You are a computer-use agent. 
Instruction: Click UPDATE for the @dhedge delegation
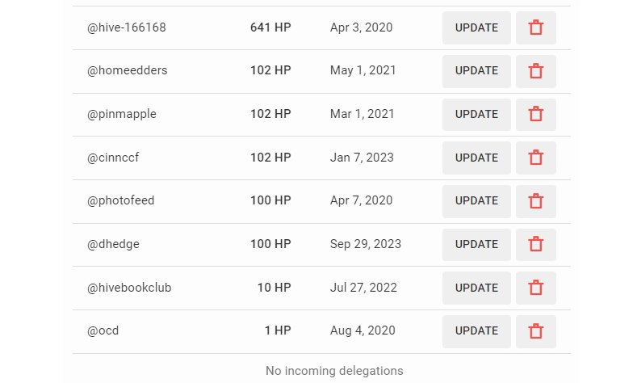[476, 244]
